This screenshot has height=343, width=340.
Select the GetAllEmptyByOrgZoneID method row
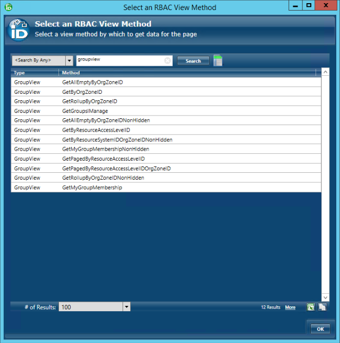pos(92,83)
